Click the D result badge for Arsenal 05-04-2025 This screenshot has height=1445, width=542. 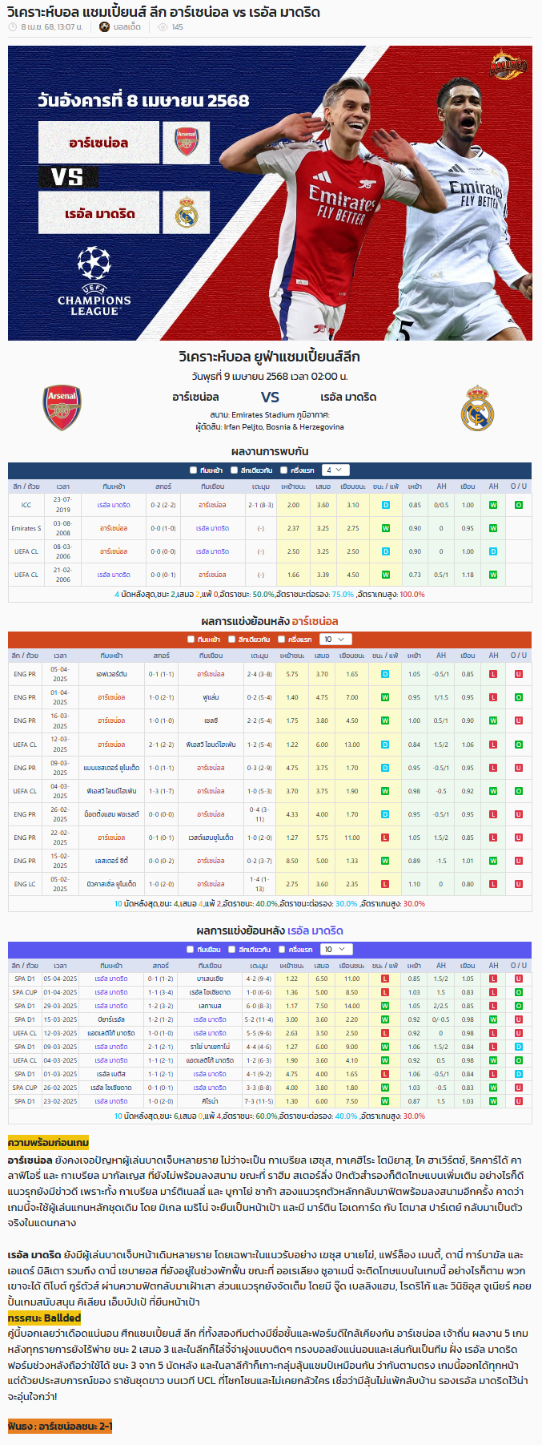click(x=384, y=674)
